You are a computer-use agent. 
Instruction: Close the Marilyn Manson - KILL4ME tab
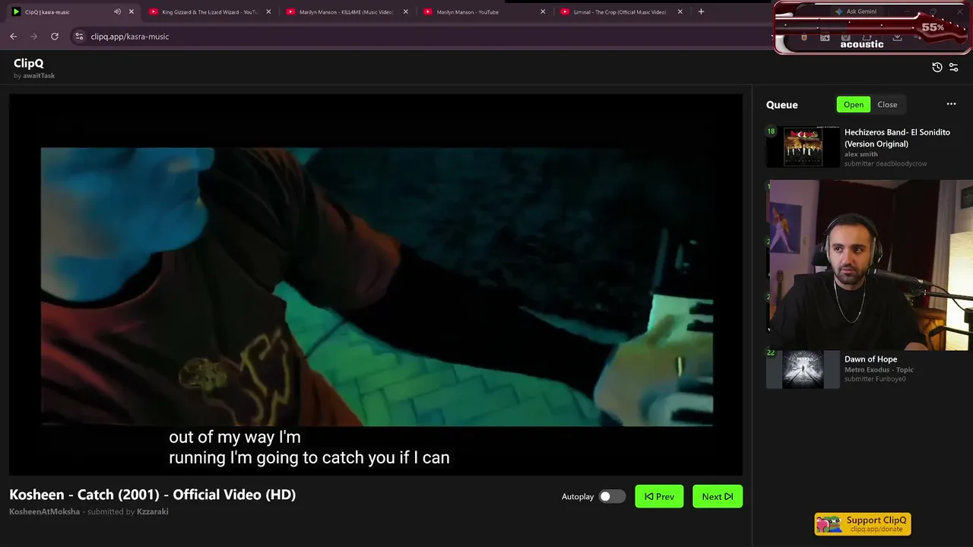pyautogui.click(x=406, y=12)
